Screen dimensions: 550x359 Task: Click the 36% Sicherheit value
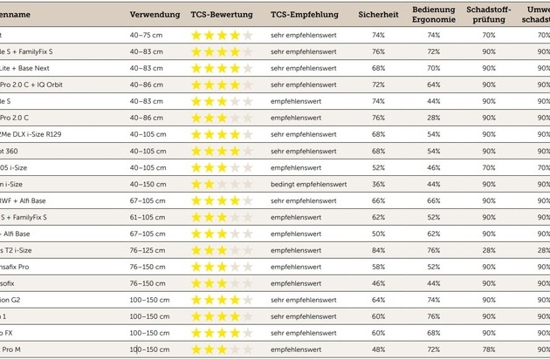(x=378, y=185)
